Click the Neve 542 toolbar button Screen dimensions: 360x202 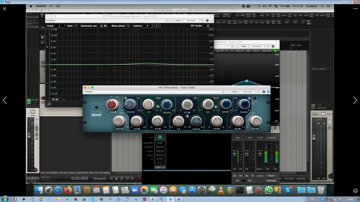pyautogui.click(x=246, y=22)
